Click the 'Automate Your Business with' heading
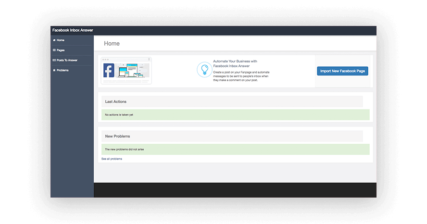The width and height of the screenshot is (427, 224). pos(235,62)
